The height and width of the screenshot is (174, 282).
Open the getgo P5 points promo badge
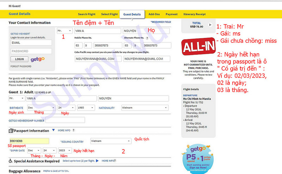click(x=198, y=159)
